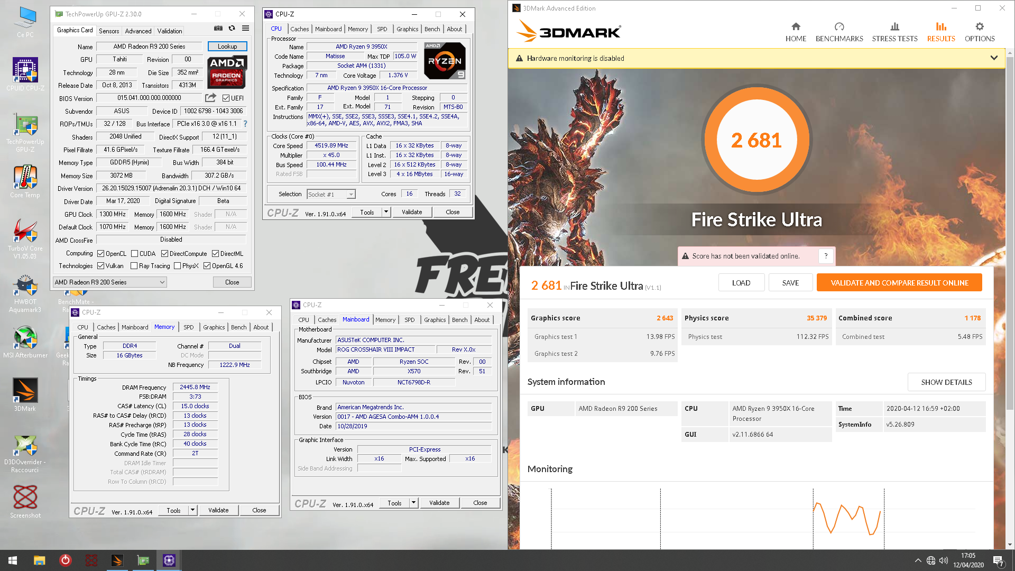The height and width of the screenshot is (571, 1015).
Task: Toggle Ray Tracing checkbox
Action: pyautogui.click(x=134, y=266)
